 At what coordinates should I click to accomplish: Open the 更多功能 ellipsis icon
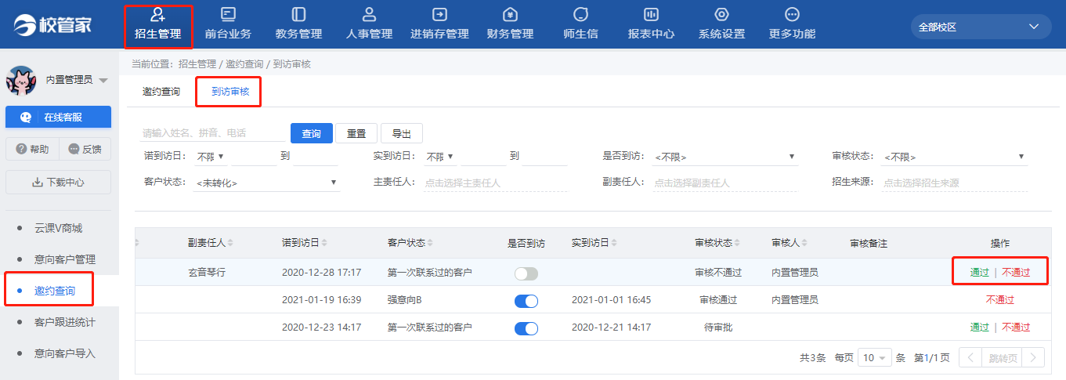point(792,14)
